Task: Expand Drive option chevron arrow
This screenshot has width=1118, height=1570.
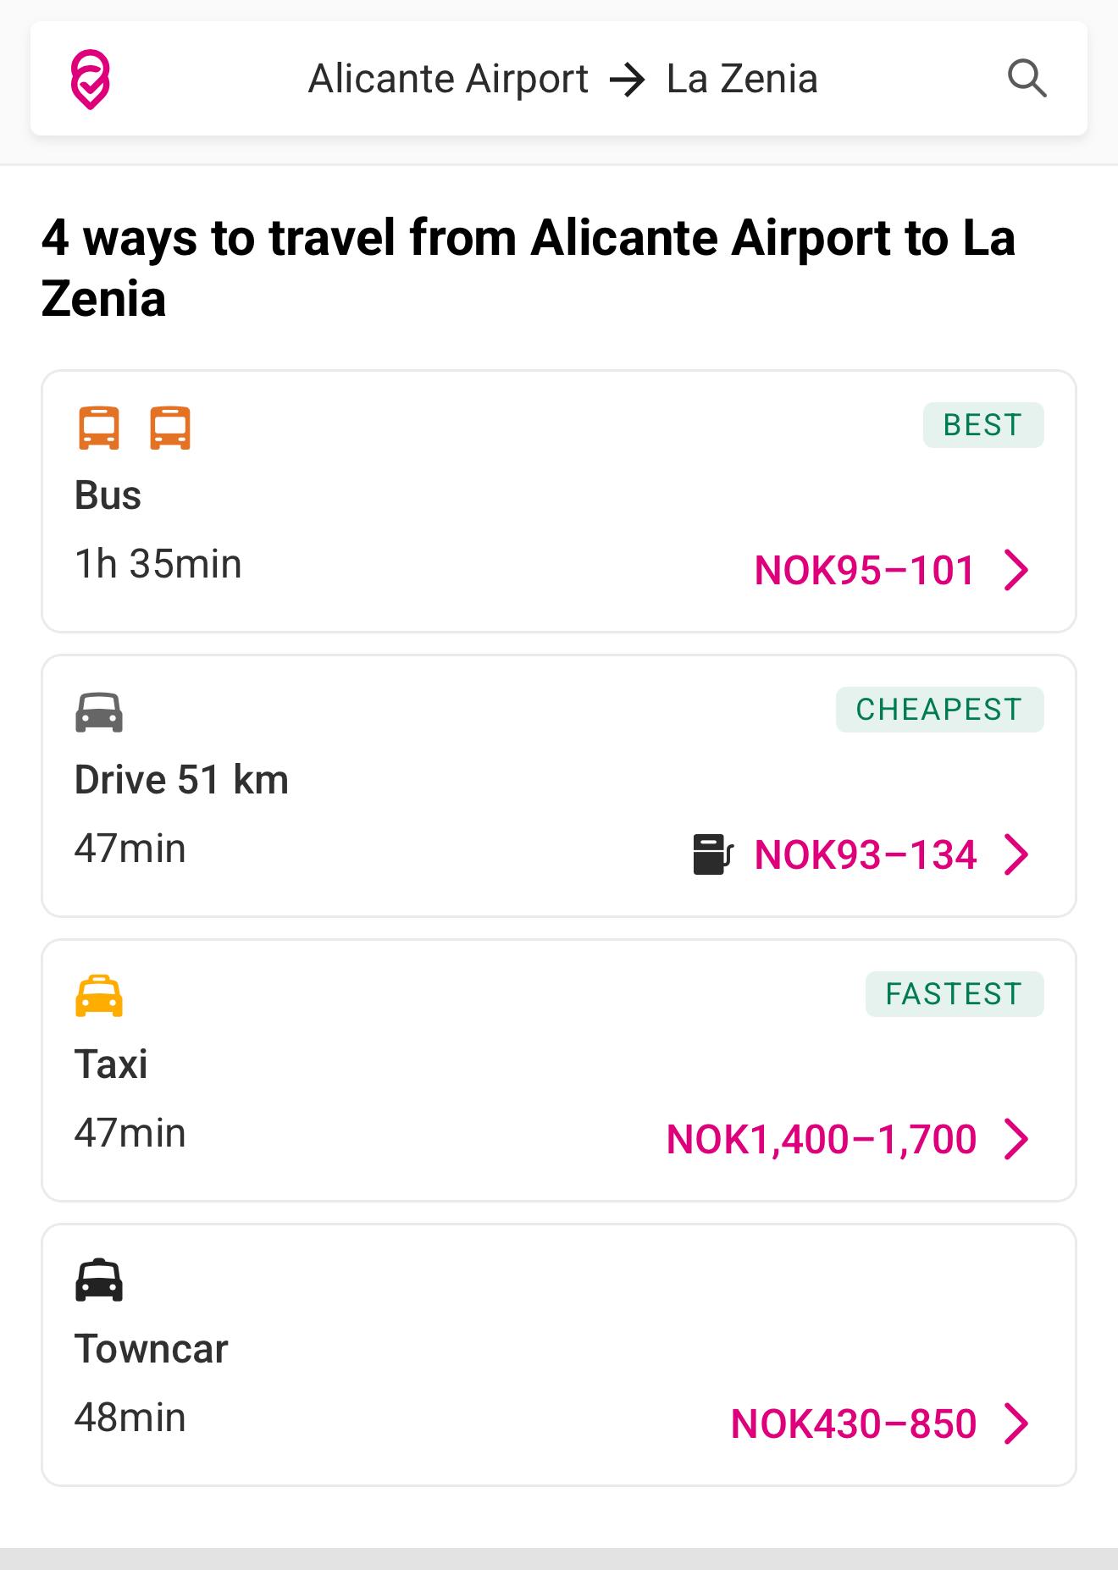Action: [x=1016, y=854]
